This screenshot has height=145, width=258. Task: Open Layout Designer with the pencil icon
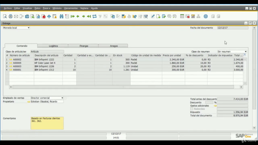pyautogui.click(x=153, y=16)
